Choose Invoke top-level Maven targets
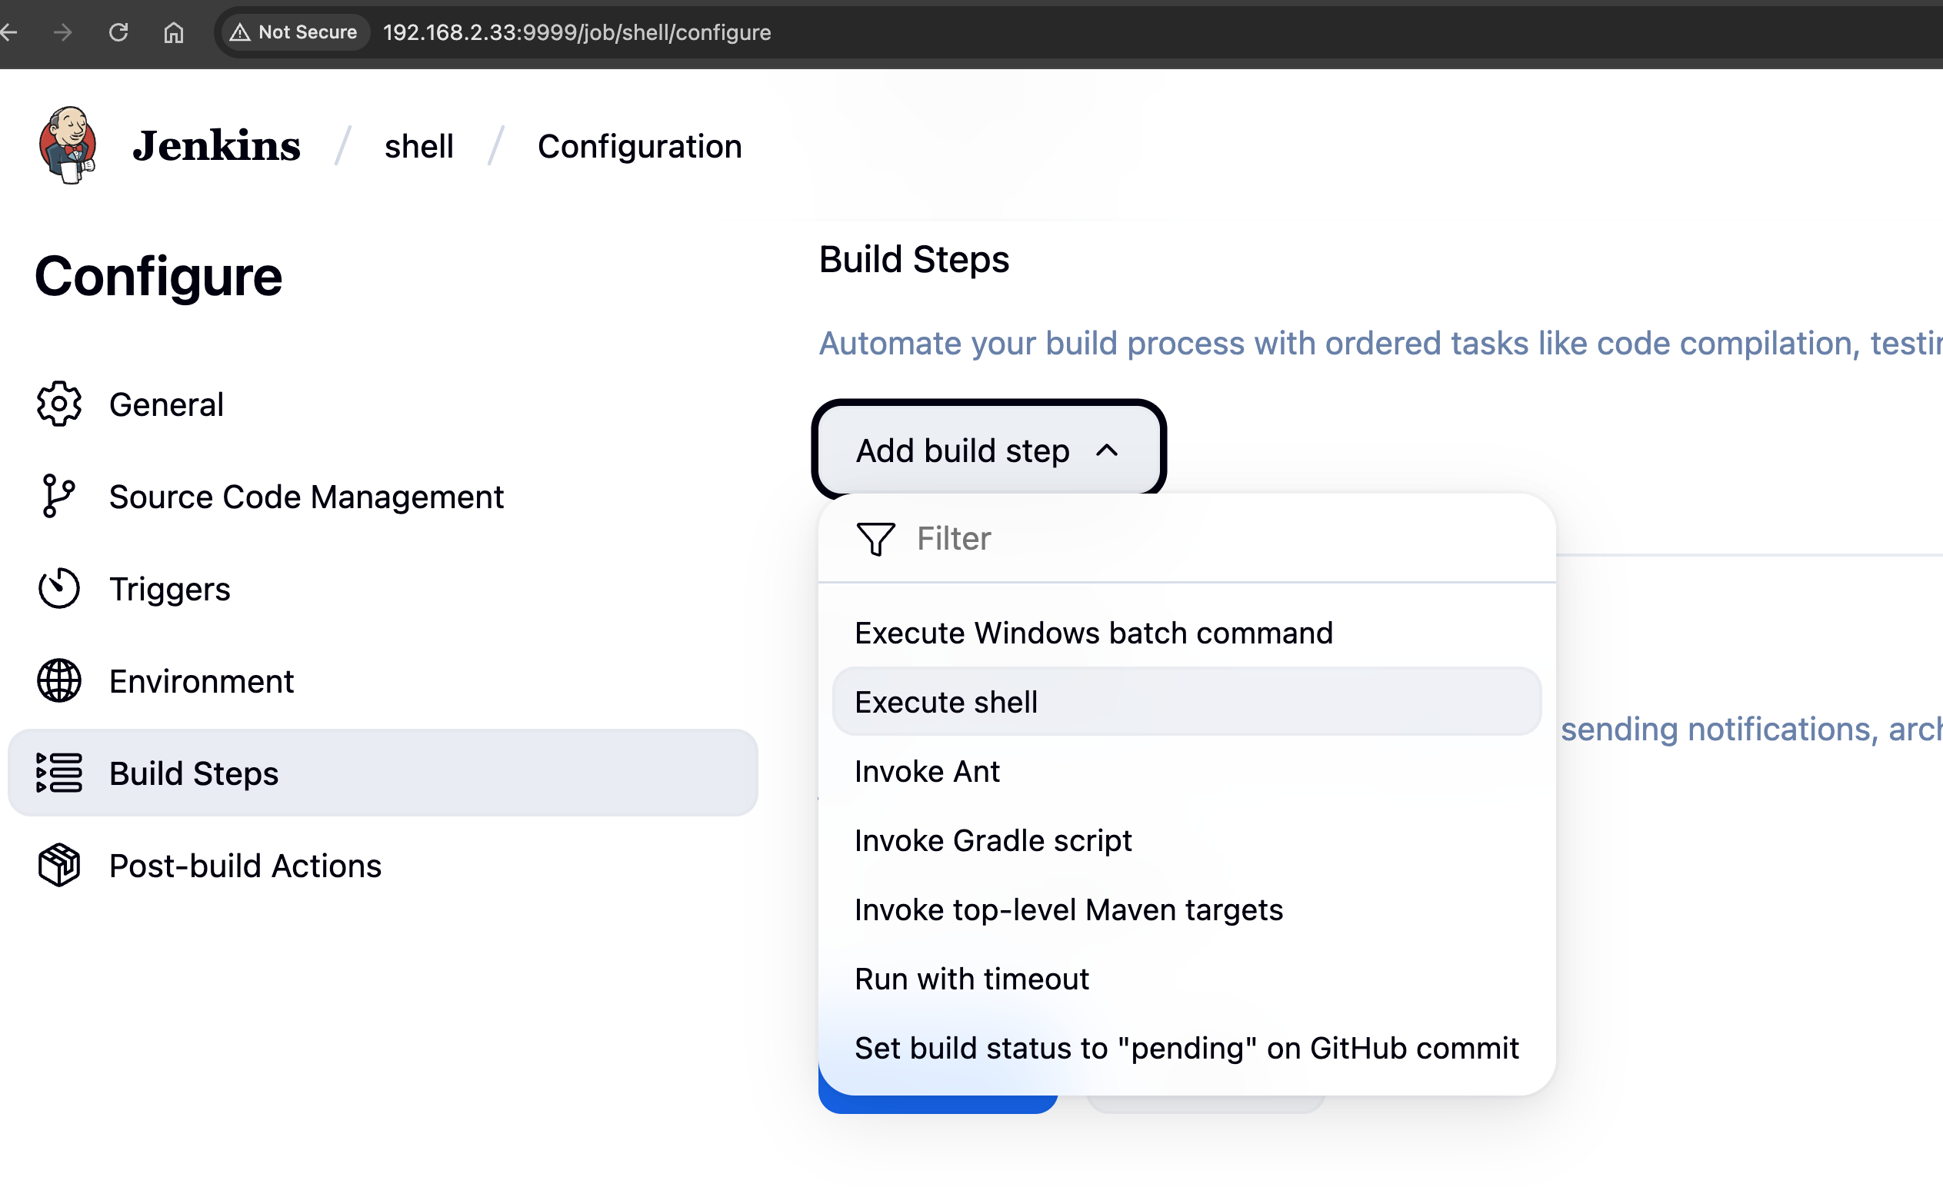Screen dimensions: 1943x1187 (x=1068, y=910)
